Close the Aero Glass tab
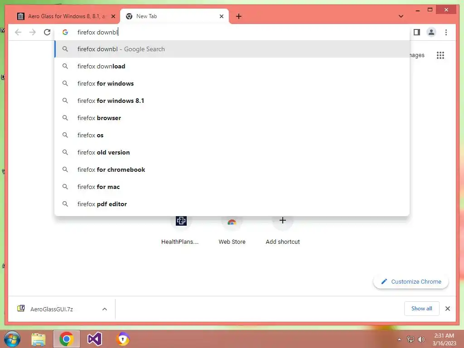 pyautogui.click(x=113, y=16)
